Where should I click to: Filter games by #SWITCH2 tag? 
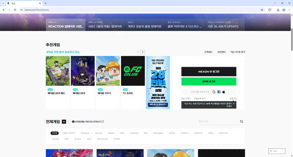pyautogui.click(x=199, y=133)
